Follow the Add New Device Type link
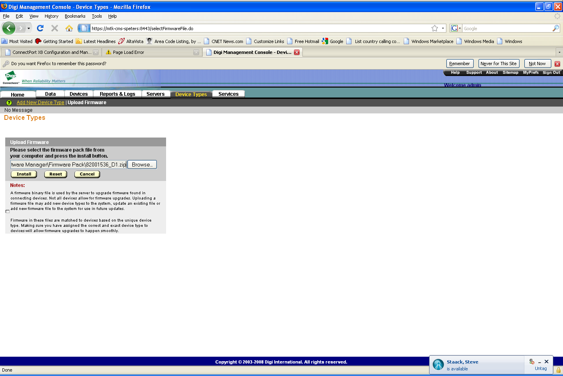This screenshot has height=376, width=563. 41,103
